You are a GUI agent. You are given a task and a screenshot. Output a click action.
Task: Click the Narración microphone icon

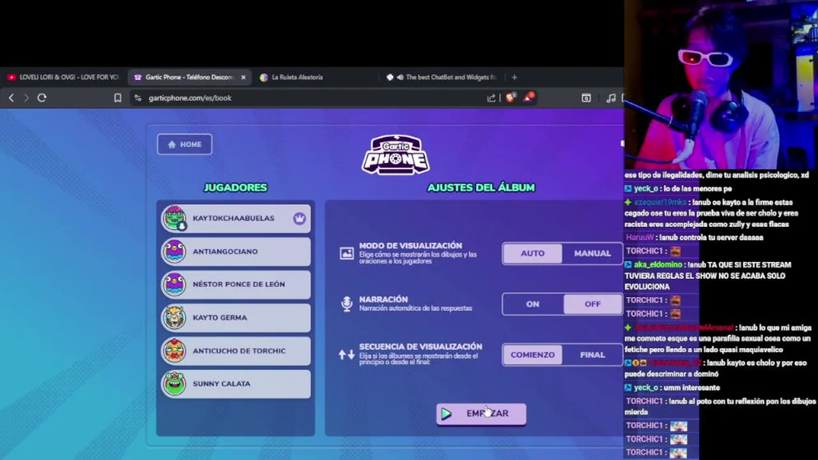346,304
